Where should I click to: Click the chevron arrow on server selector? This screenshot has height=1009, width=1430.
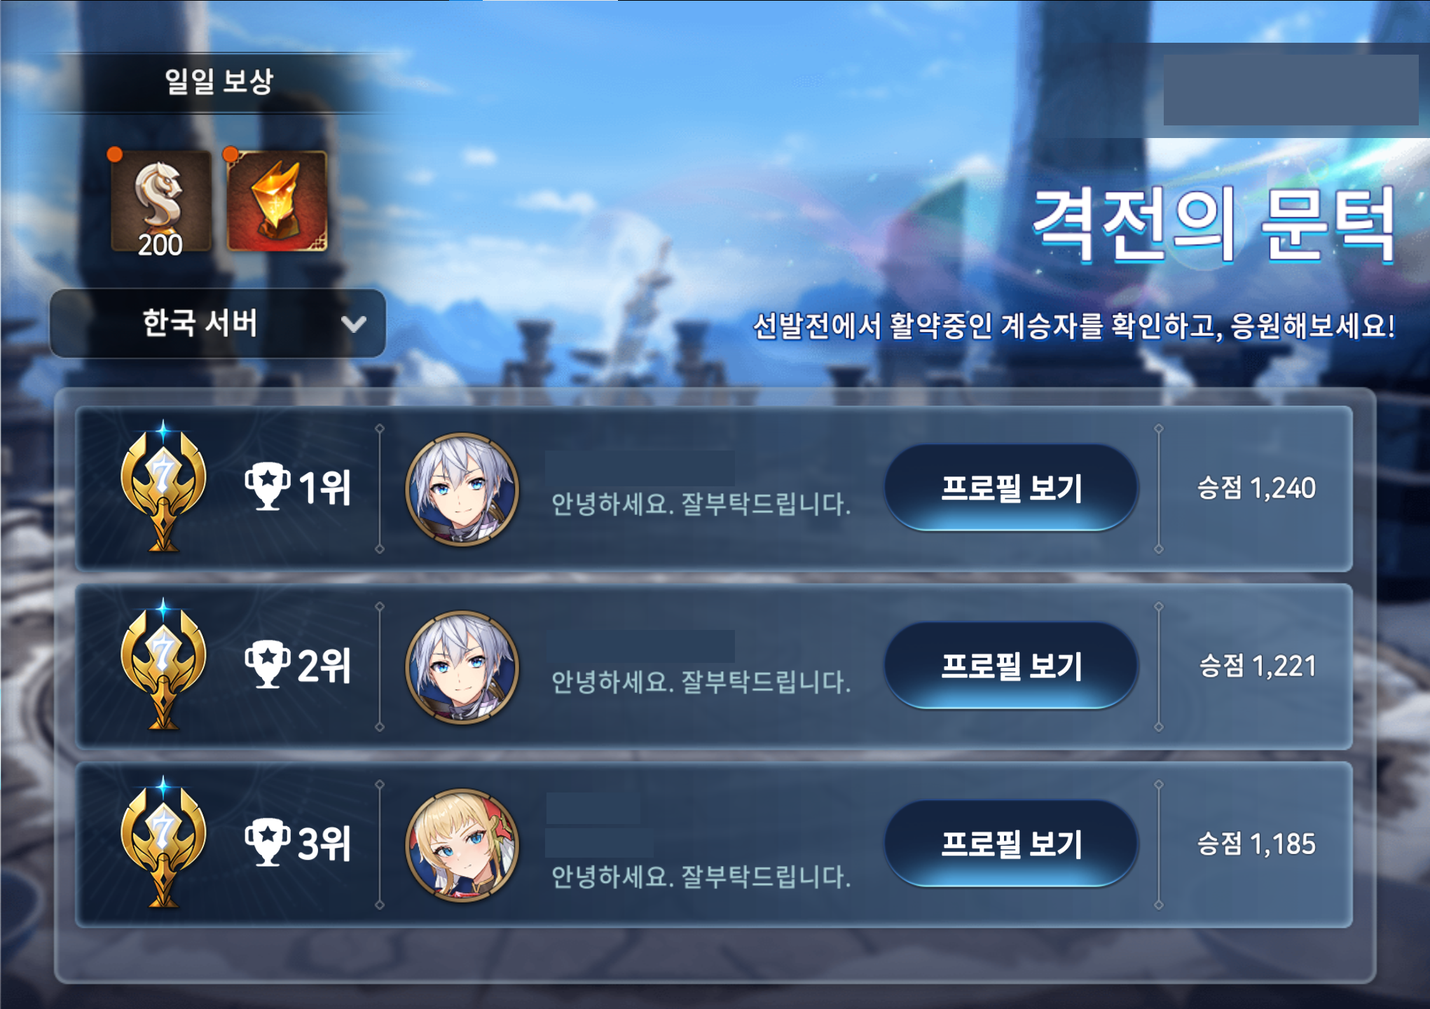click(354, 324)
